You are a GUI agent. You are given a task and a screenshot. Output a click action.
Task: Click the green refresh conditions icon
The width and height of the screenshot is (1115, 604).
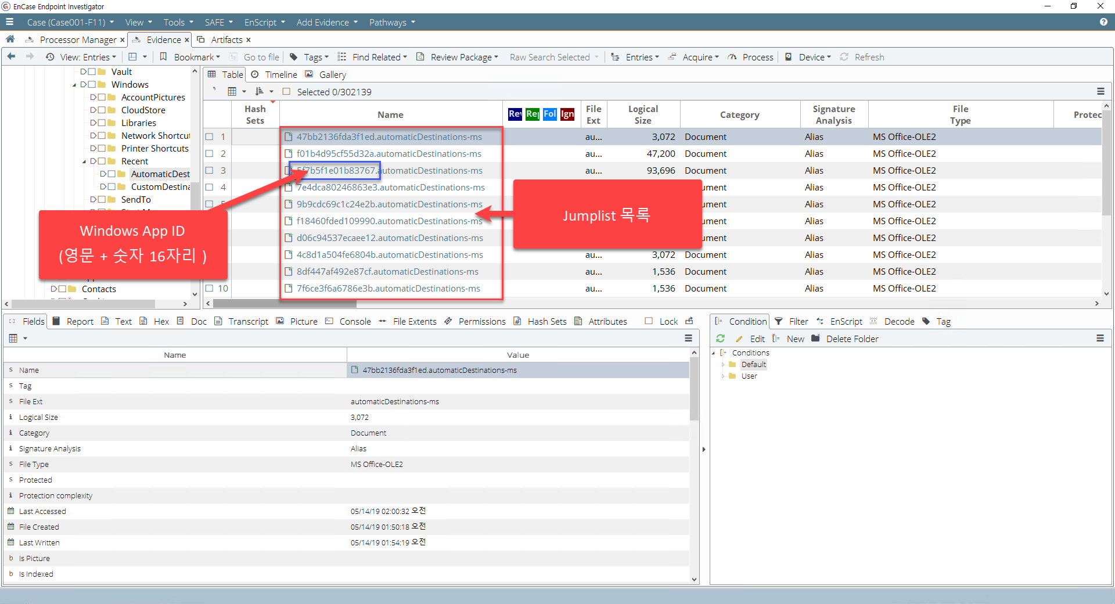tap(721, 339)
